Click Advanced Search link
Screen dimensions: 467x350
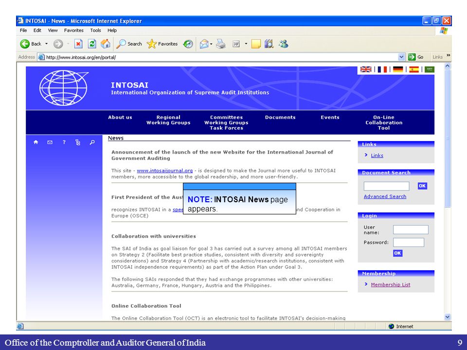pyautogui.click(x=385, y=196)
